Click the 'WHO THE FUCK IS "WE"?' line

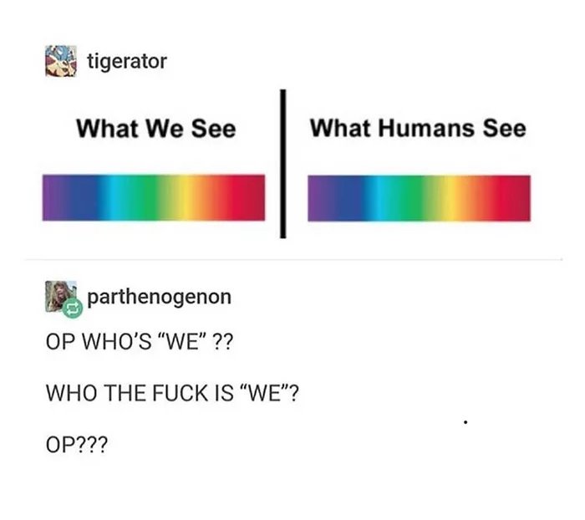(172, 393)
